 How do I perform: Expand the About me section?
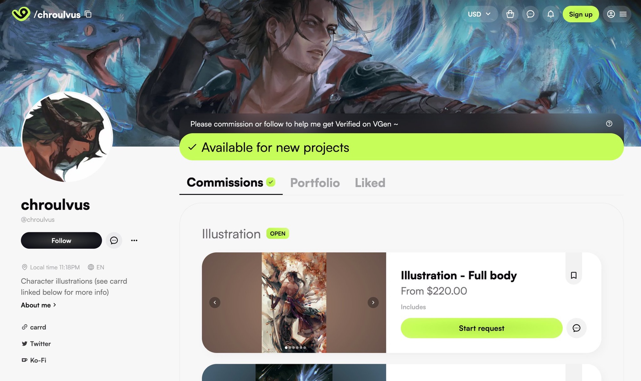point(38,305)
